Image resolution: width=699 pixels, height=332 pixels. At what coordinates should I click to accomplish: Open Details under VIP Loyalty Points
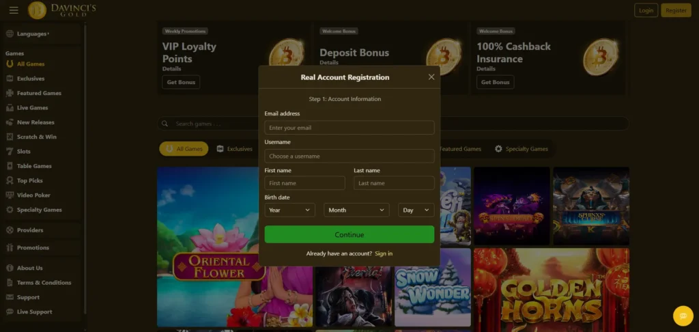171,69
